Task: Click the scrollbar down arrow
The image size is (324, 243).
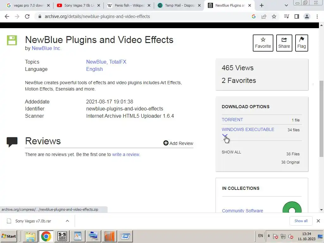Action: pos(321,210)
